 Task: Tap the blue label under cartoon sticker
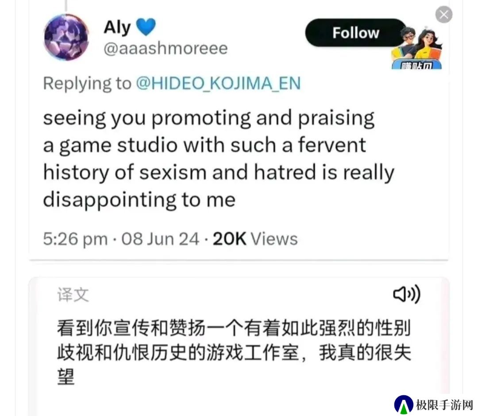tap(417, 65)
